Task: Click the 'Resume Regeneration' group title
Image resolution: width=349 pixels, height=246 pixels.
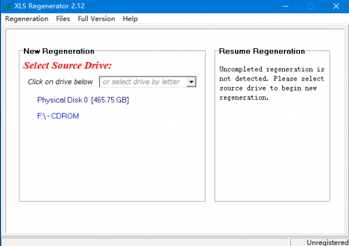Action: (x=262, y=51)
